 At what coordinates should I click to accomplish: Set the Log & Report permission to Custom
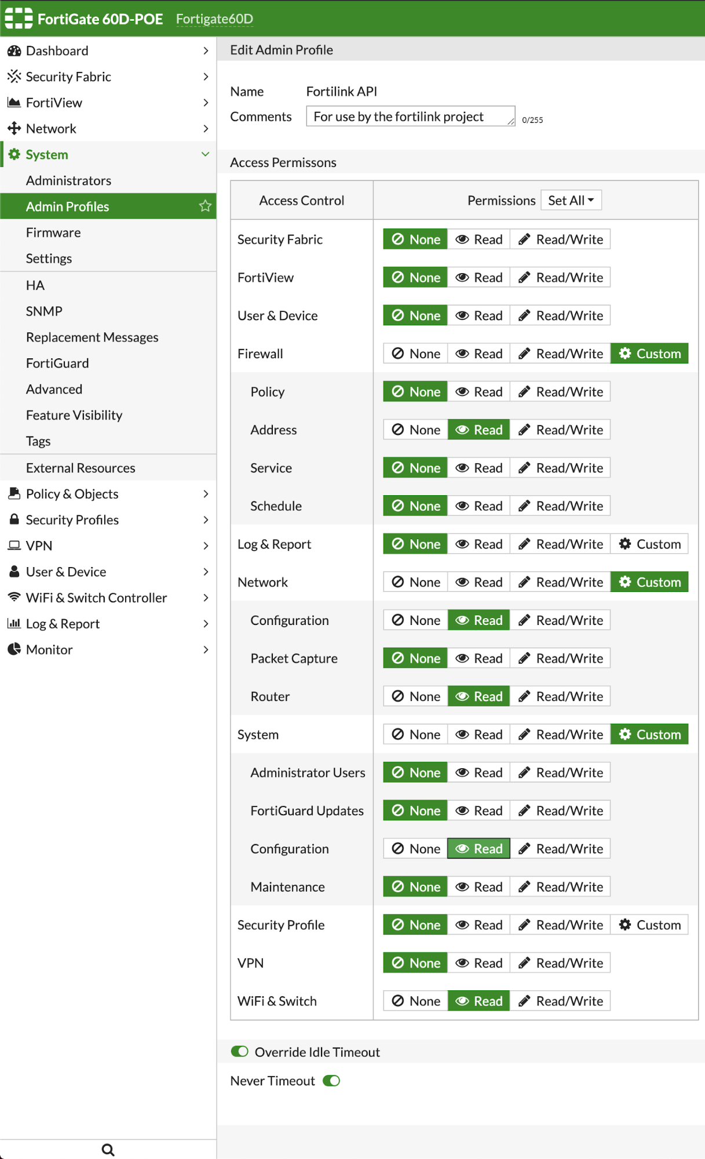[x=649, y=544]
